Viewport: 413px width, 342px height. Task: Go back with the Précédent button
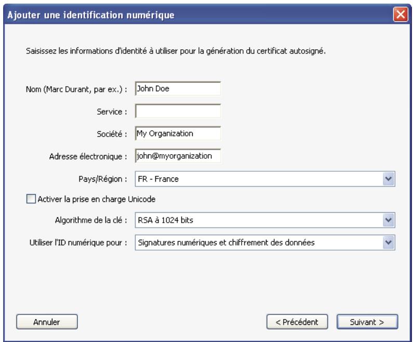297,322
